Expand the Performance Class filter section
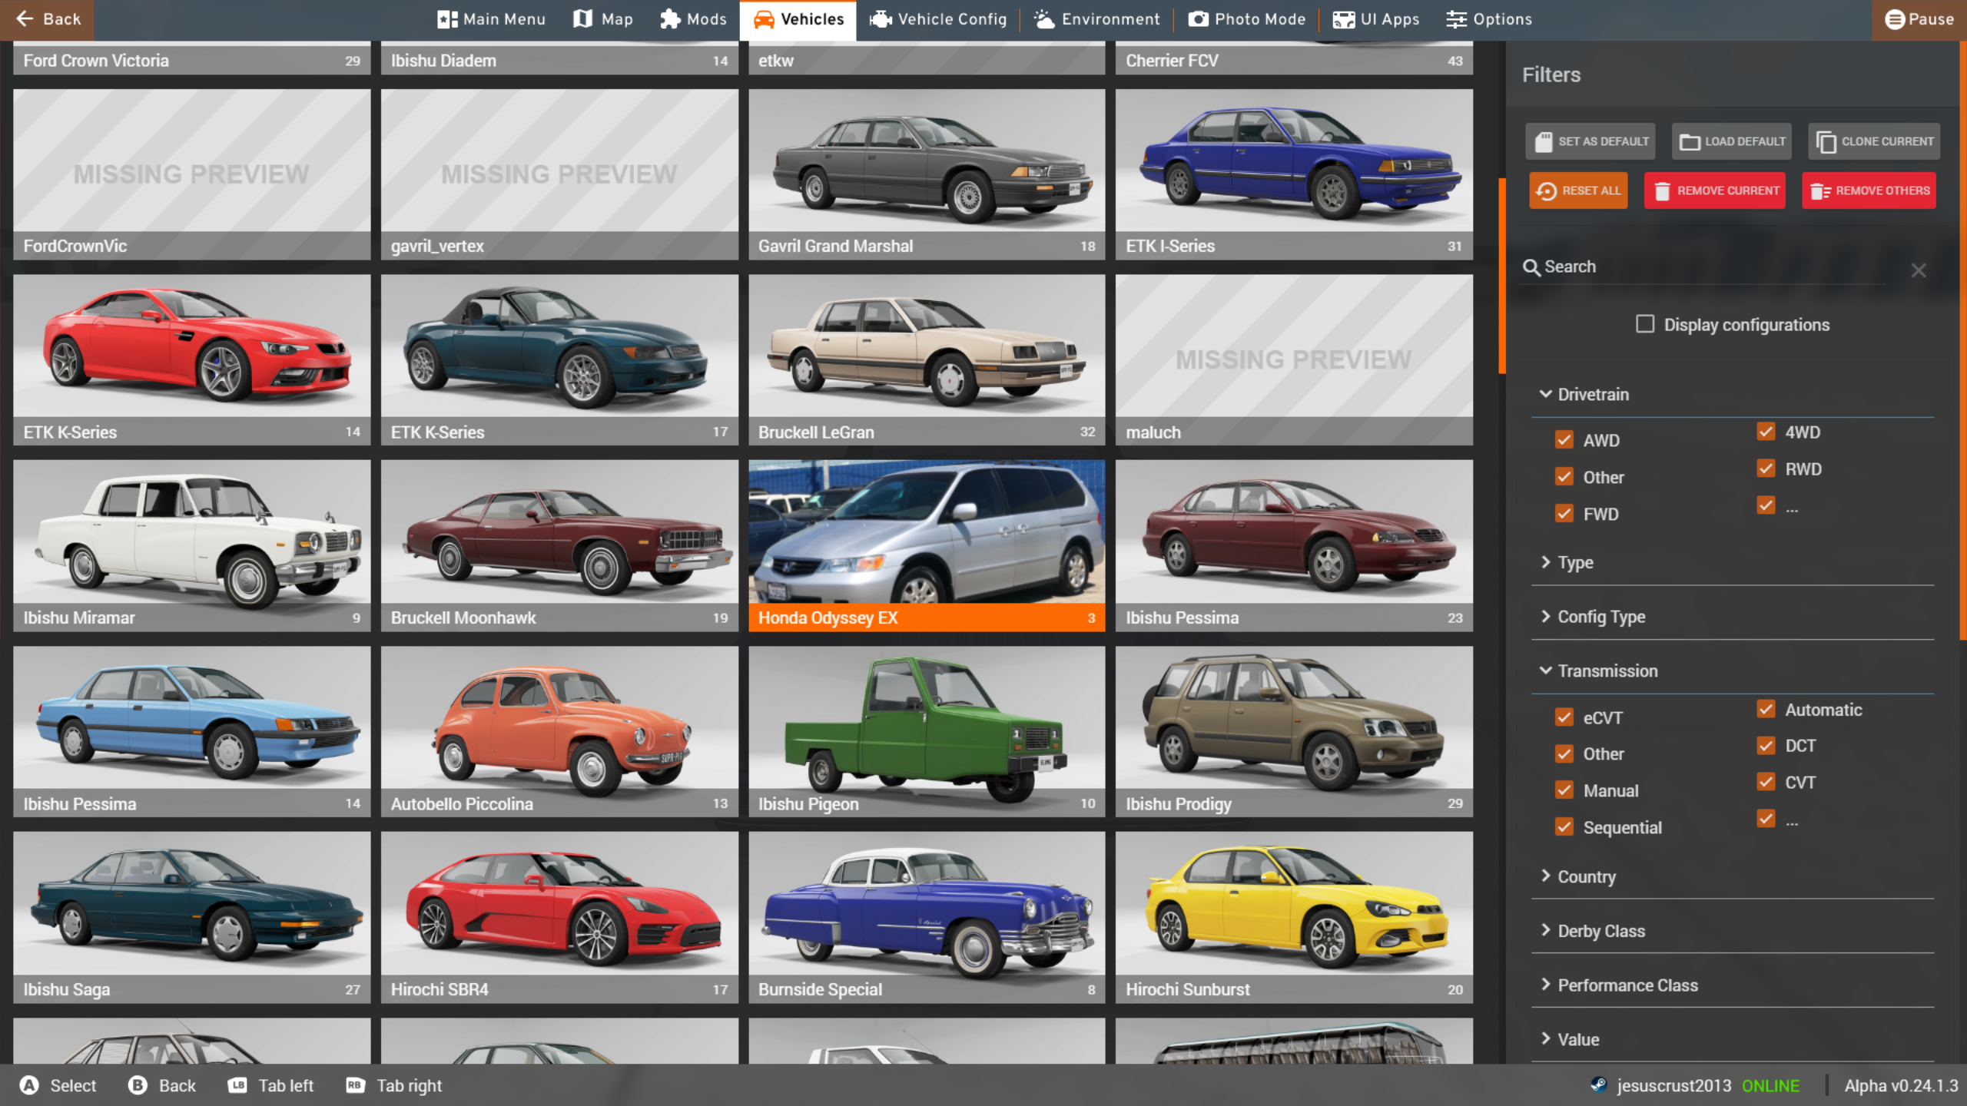 click(x=1733, y=985)
